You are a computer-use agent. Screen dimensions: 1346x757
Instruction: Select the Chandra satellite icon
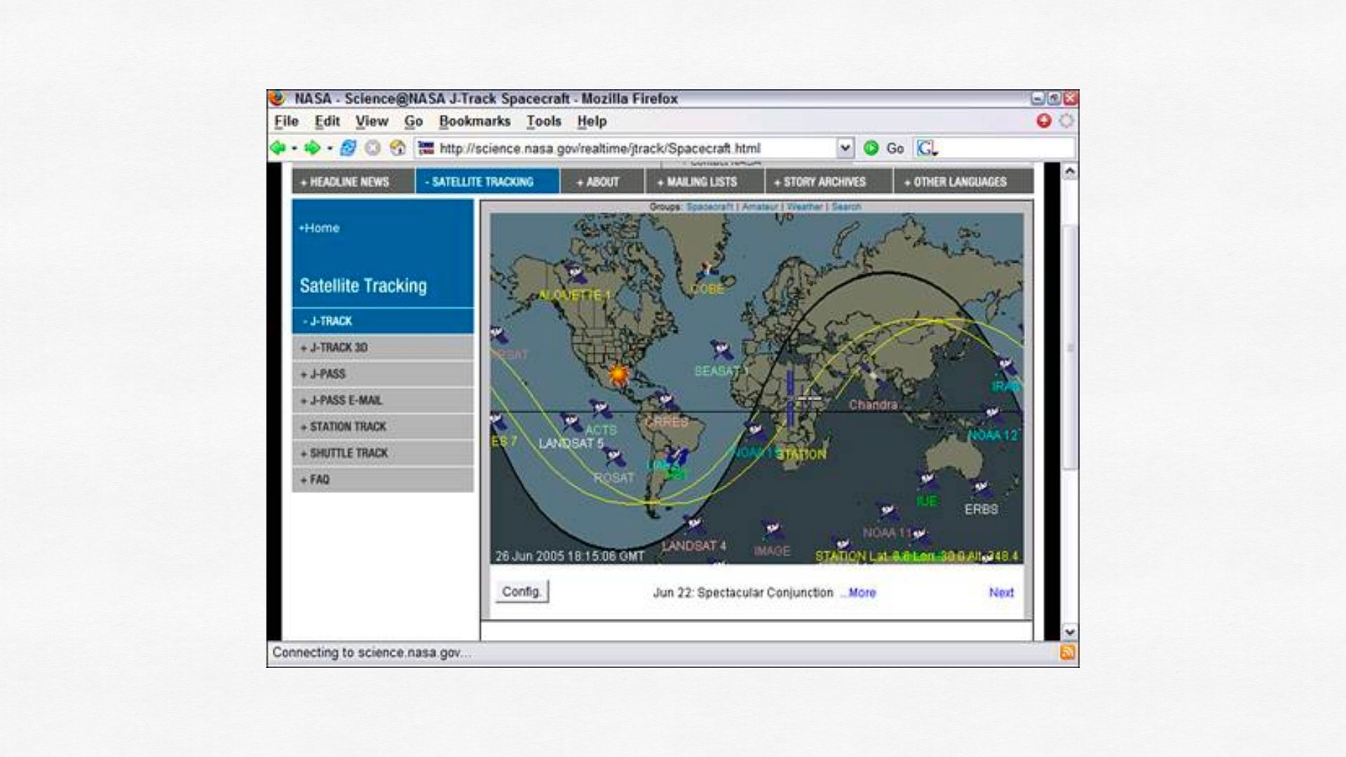[x=873, y=377]
